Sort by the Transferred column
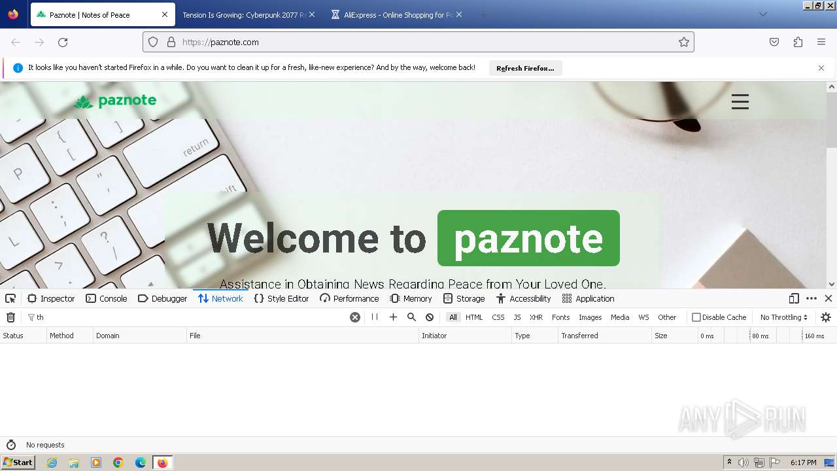 click(605, 336)
